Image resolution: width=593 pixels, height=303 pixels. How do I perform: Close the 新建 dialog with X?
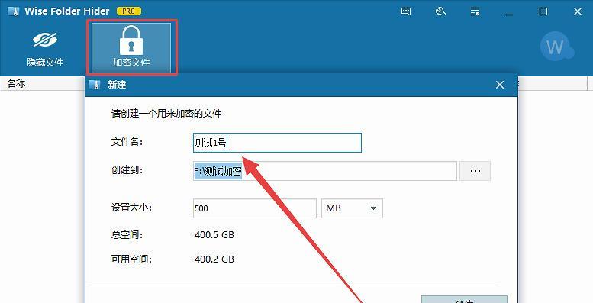pos(500,85)
